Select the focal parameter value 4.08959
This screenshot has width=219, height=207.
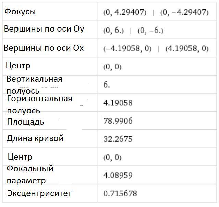118,175
